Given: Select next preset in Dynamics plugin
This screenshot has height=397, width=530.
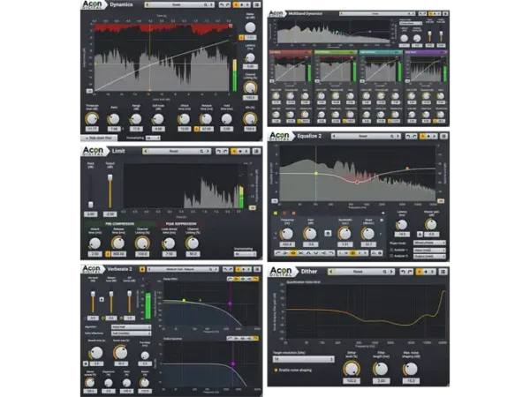Looking at the screenshot, I should (x=212, y=4).
